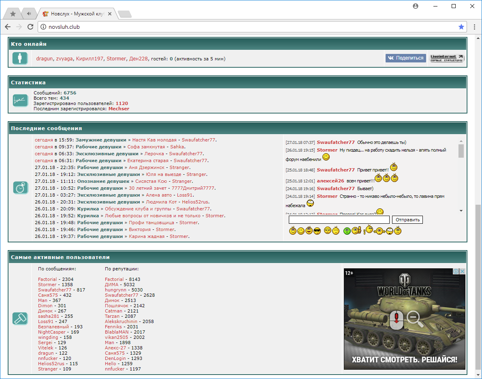Image resolution: width=482 pixels, height=379 pixels.
Task: Click the statistics chart icon
Action: [x=20, y=100]
